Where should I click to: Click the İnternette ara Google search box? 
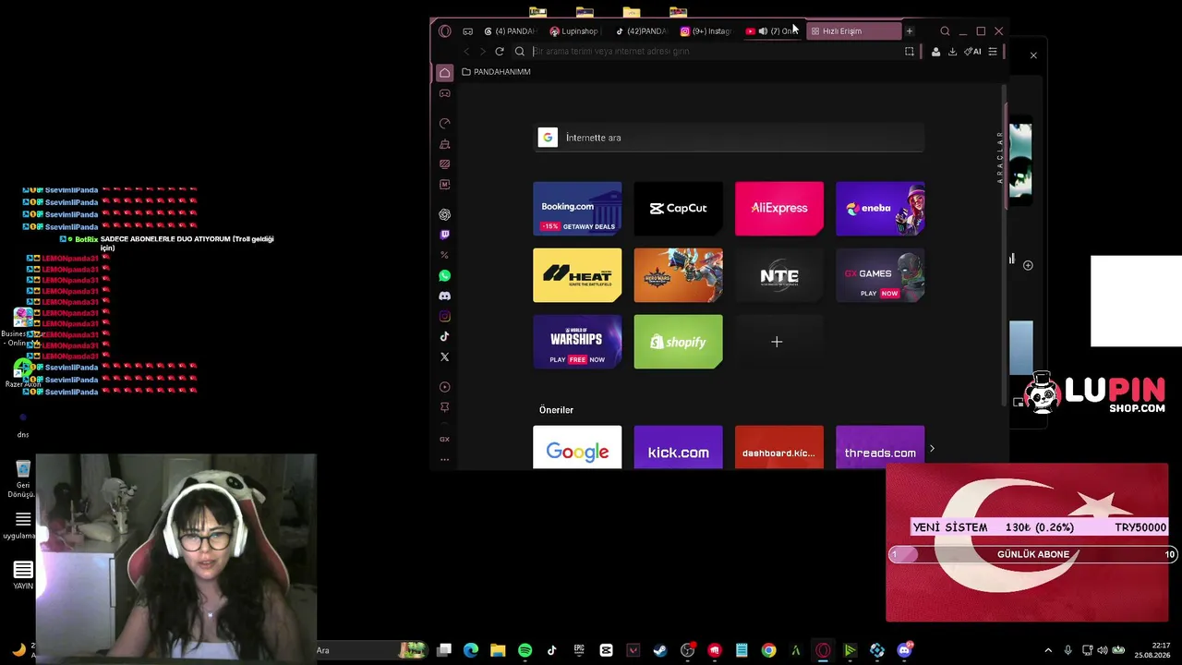730,138
